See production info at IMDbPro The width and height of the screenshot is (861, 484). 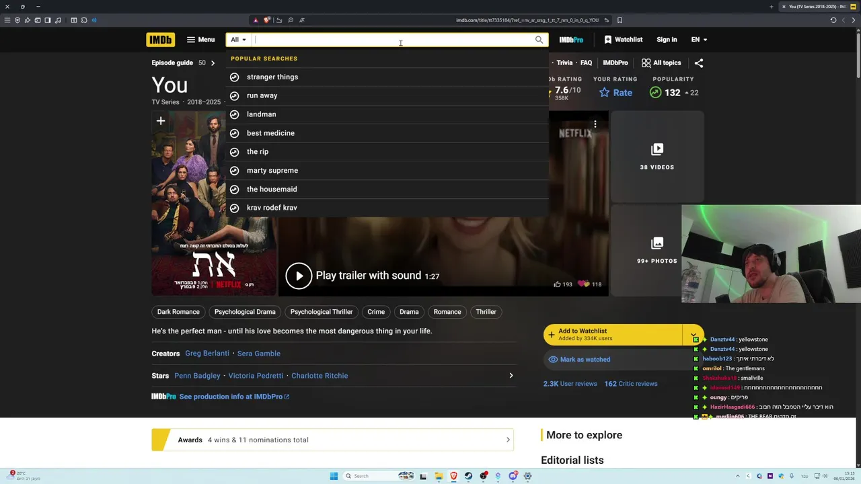234,397
